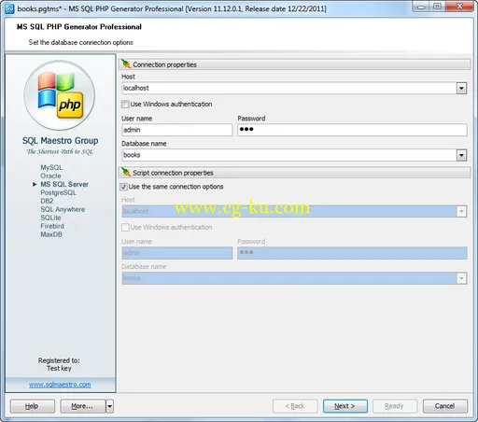The height and width of the screenshot is (422, 478).
Task: Select MS SQL Server in the product list
Action: pos(64,184)
